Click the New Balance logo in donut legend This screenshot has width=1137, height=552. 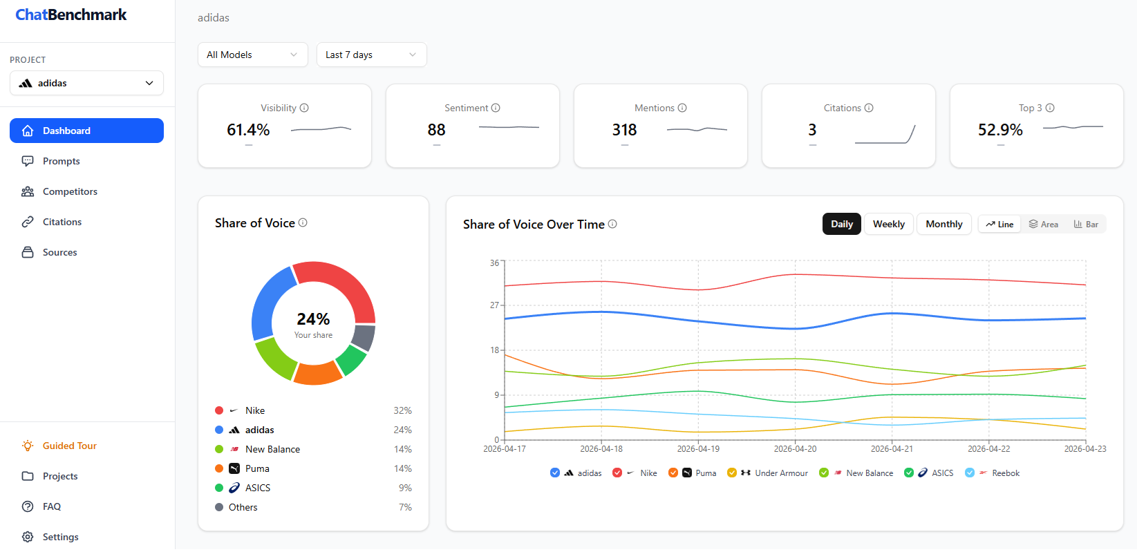[234, 449]
